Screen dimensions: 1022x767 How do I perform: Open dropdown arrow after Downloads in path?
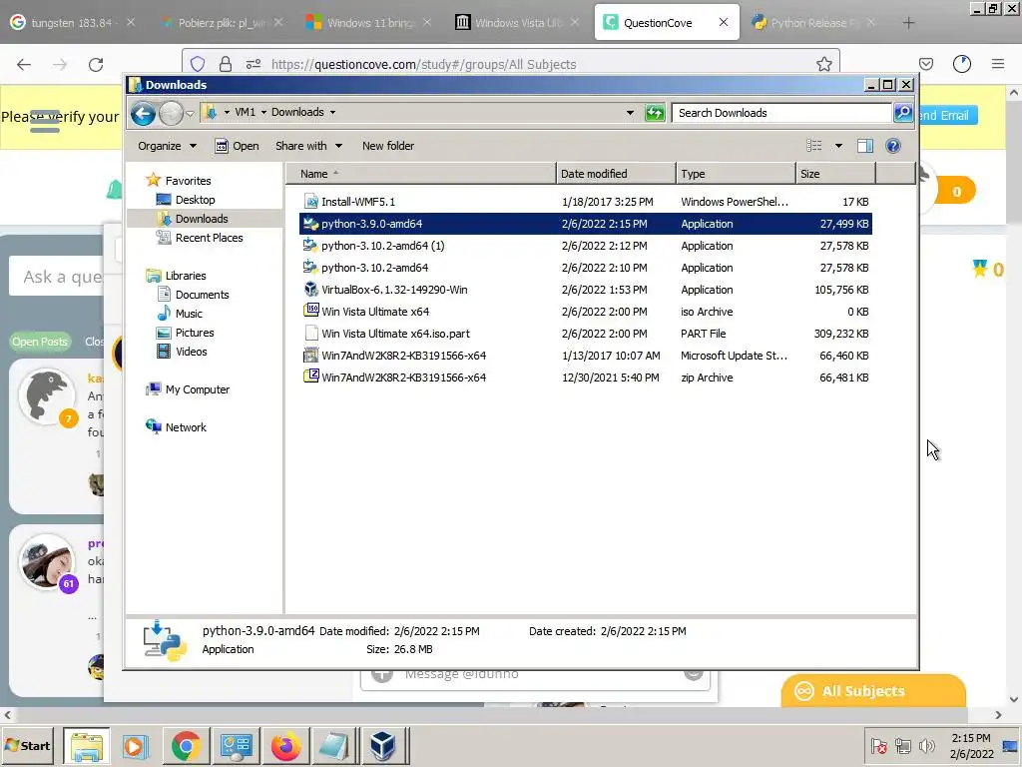tap(332, 112)
